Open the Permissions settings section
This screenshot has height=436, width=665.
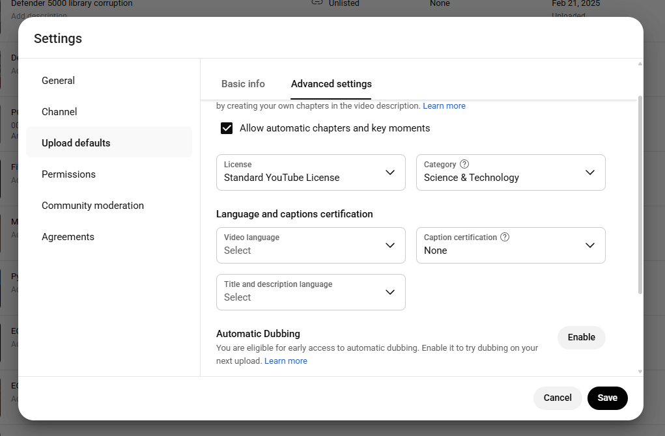tap(68, 174)
